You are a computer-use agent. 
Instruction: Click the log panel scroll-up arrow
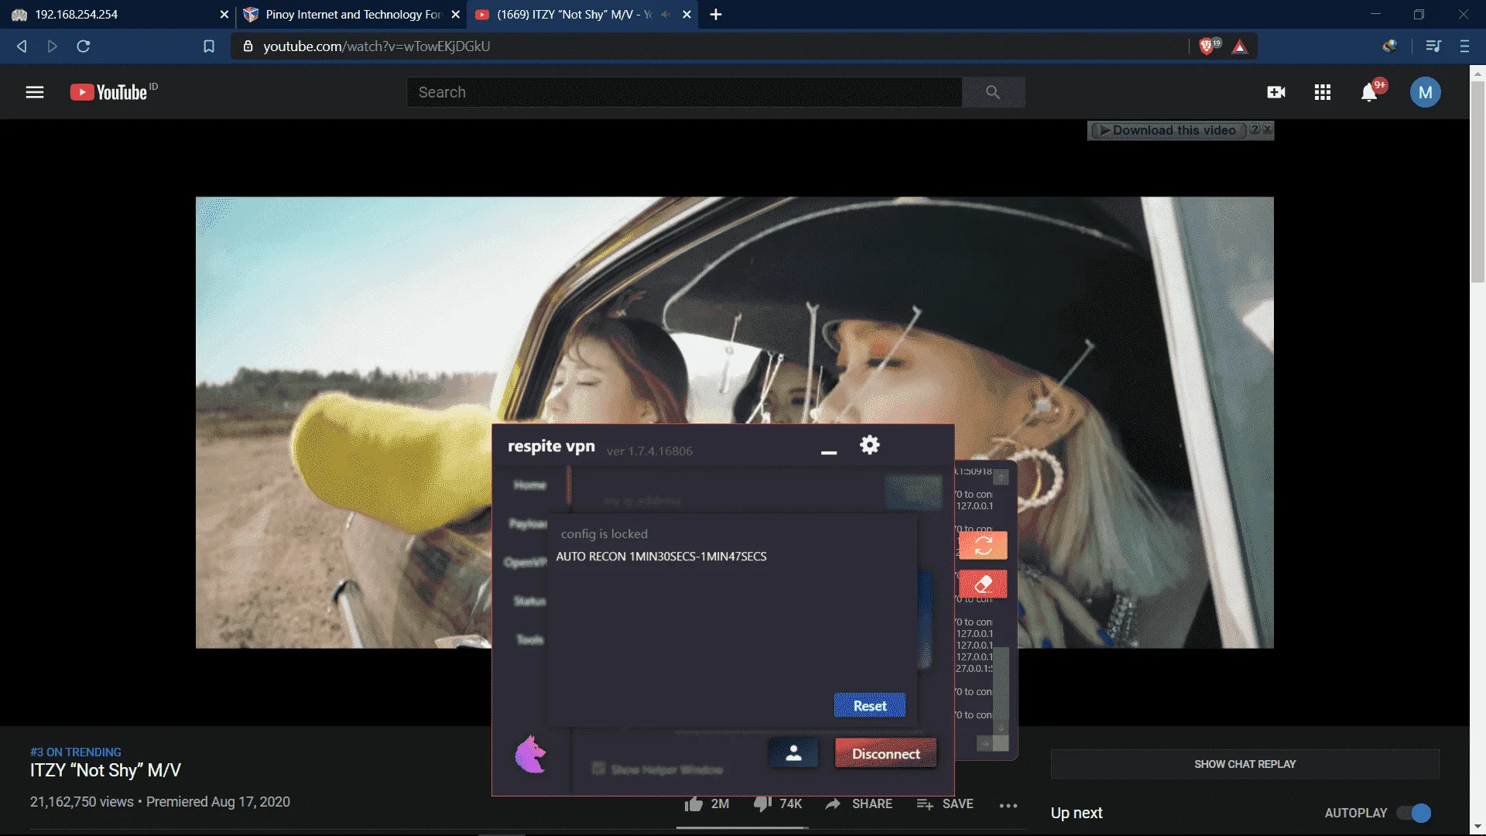pos(1001,478)
